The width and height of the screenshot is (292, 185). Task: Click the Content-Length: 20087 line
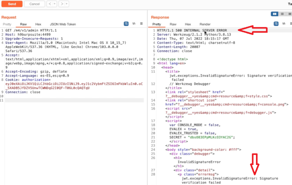coord(178,47)
